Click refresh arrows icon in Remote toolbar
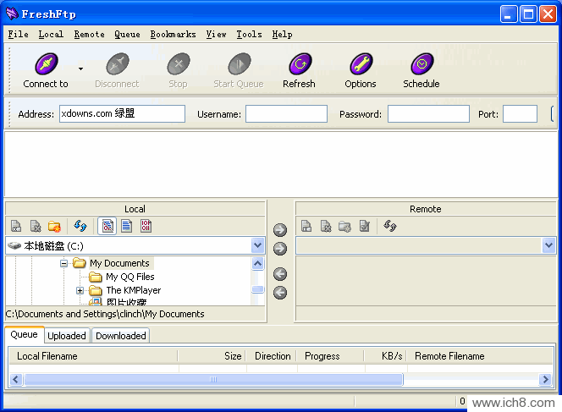The width and height of the screenshot is (562, 412). pos(390,226)
